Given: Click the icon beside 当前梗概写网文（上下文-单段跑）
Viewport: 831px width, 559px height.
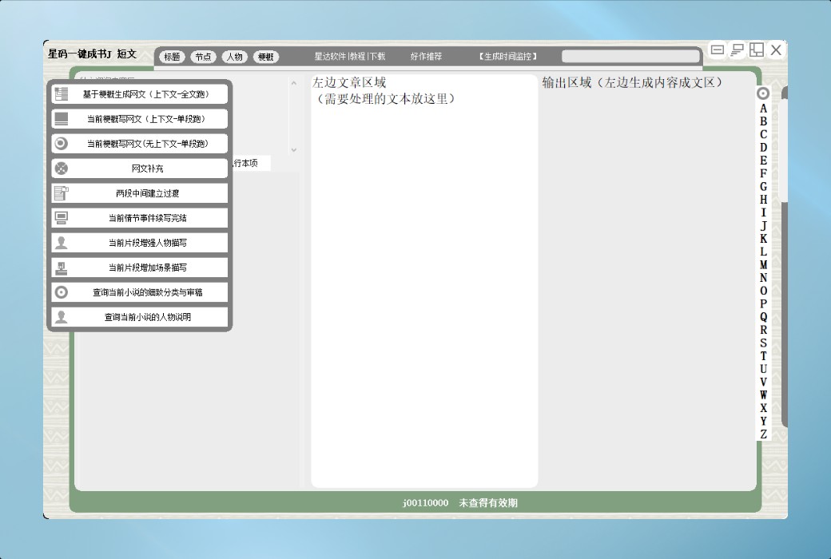Looking at the screenshot, I should [61, 119].
